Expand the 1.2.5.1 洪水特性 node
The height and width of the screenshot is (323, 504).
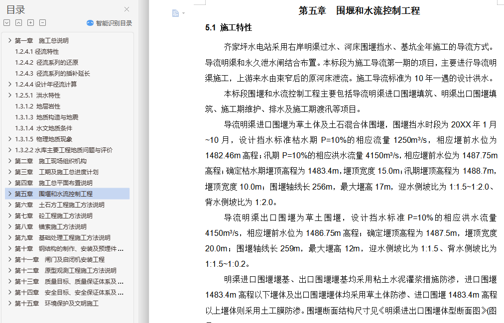click(9, 95)
